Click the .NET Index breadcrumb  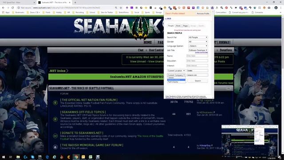[x=57, y=71]
